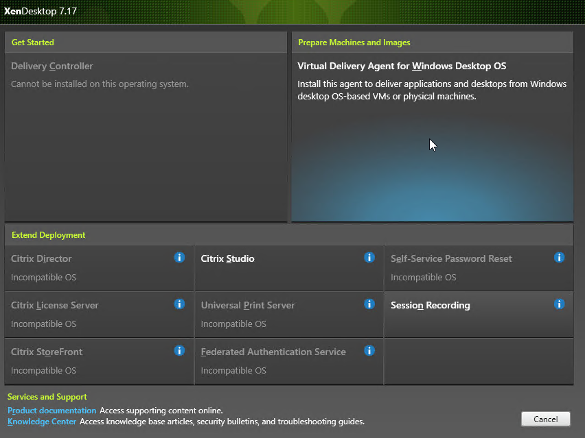Install Virtual Delivery Agent for Windows Desktop OS
Screen dimensions: 585x438
tap(433, 137)
